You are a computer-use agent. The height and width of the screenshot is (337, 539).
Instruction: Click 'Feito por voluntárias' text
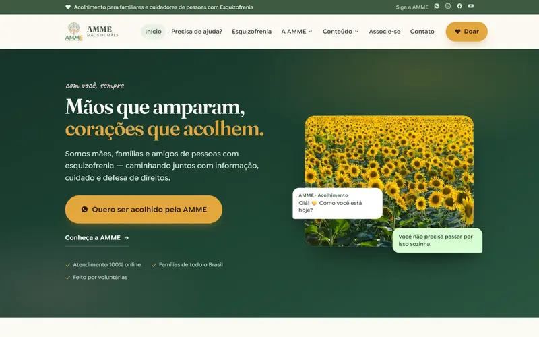coord(100,277)
